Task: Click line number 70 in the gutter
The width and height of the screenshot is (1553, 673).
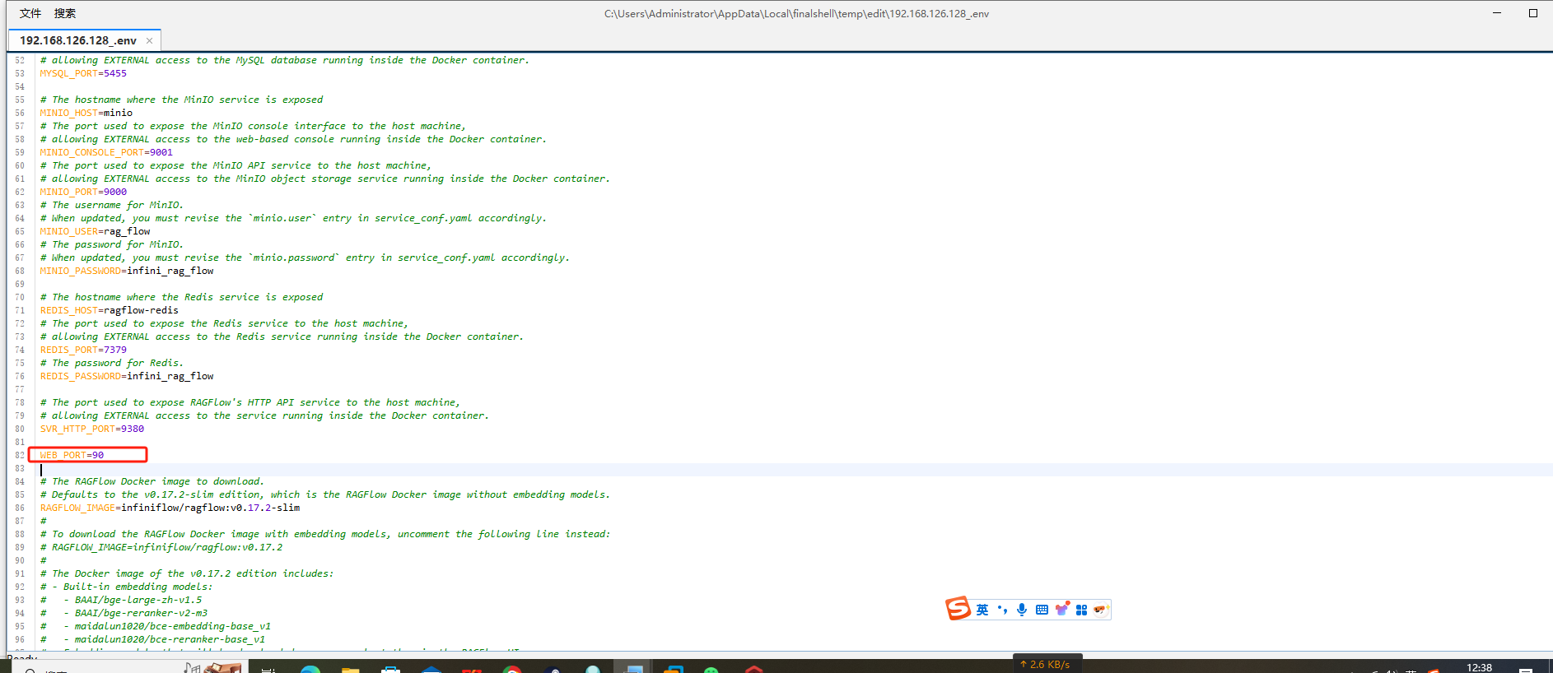Action: click(20, 297)
